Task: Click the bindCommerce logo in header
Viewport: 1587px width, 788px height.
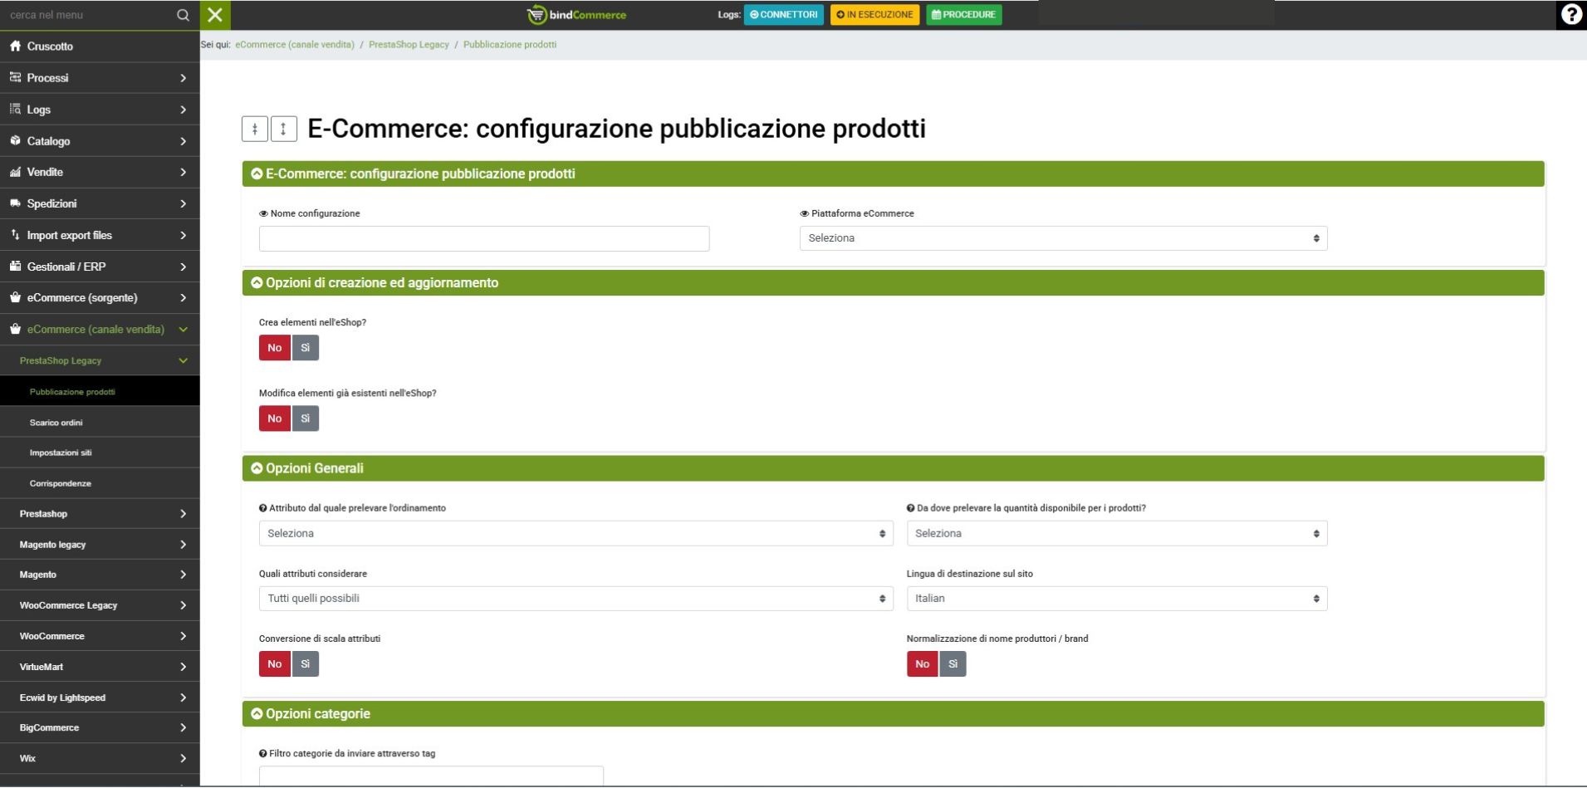Action: (x=577, y=15)
